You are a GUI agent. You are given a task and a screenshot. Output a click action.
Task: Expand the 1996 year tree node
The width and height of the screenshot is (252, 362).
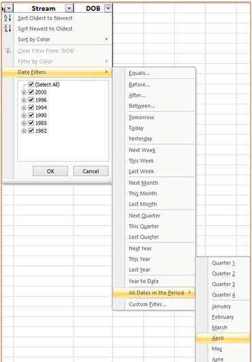click(x=24, y=100)
